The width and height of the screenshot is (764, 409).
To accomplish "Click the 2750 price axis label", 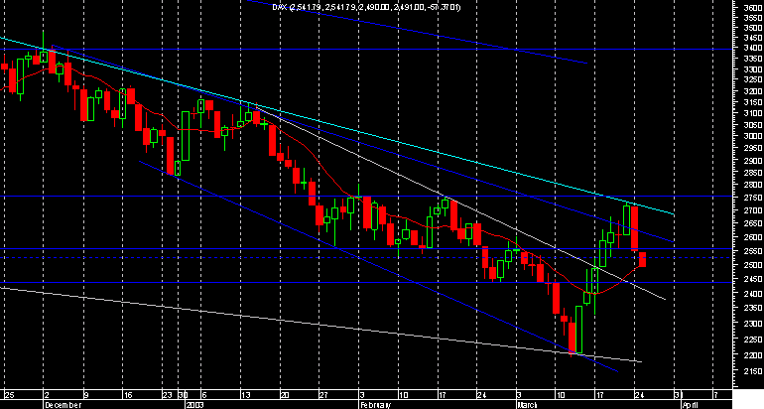I will (x=753, y=198).
